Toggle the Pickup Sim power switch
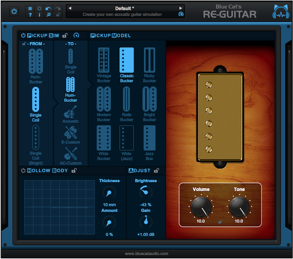Viewport: 293px width, 259px height. [23, 35]
